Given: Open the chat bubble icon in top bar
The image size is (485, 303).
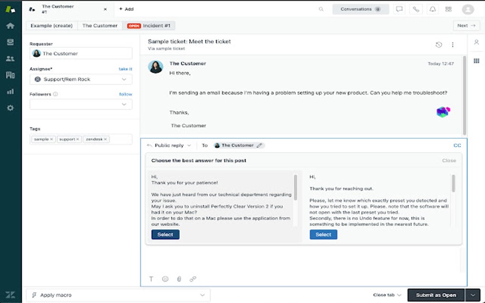Looking at the screenshot, I should click(399, 9).
